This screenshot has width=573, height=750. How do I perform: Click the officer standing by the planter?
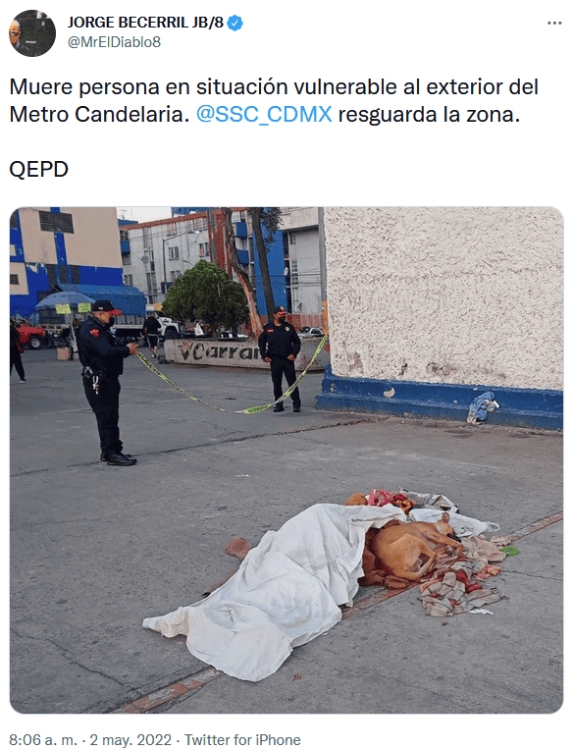pos(281,358)
